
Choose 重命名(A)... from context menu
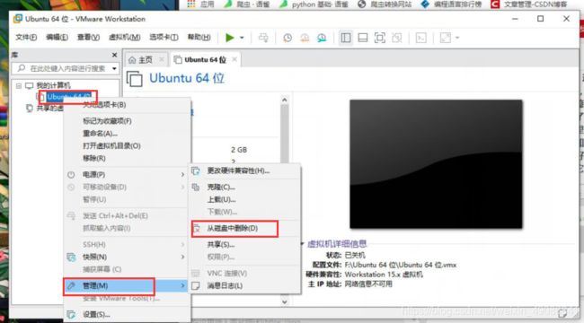click(x=127, y=133)
